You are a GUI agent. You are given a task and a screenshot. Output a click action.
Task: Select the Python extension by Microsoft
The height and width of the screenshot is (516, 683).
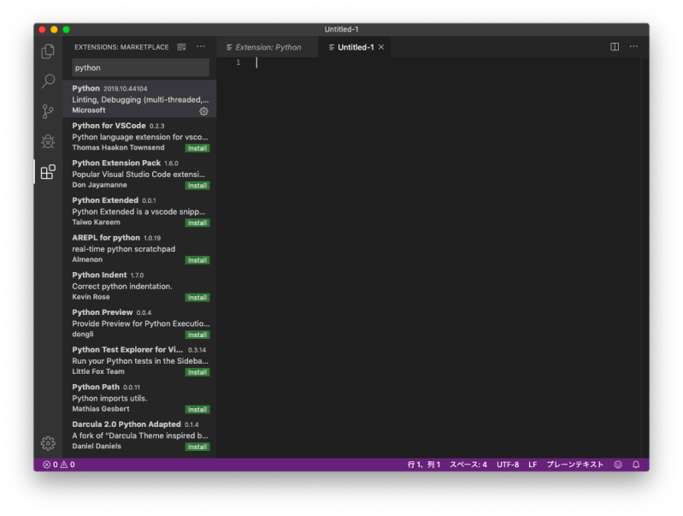pyautogui.click(x=139, y=99)
